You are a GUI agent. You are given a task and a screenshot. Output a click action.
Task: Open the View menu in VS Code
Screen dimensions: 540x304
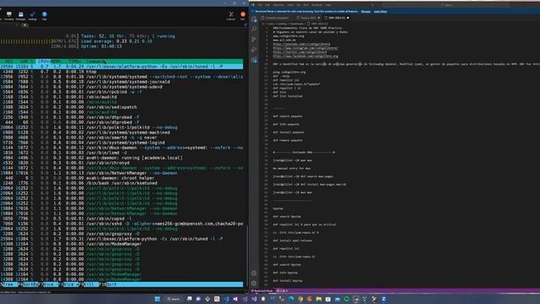tap(290, 5)
